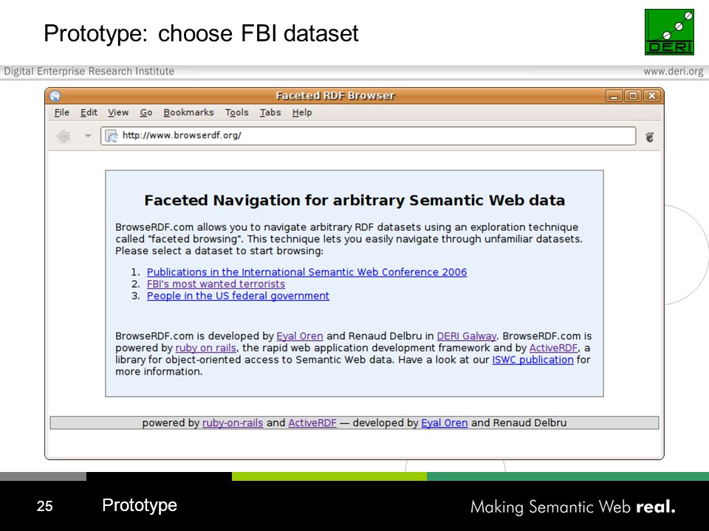Image resolution: width=709 pixels, height=531 pixels.
Task: Click the DERI Galway link
Action: click(467, 336)
